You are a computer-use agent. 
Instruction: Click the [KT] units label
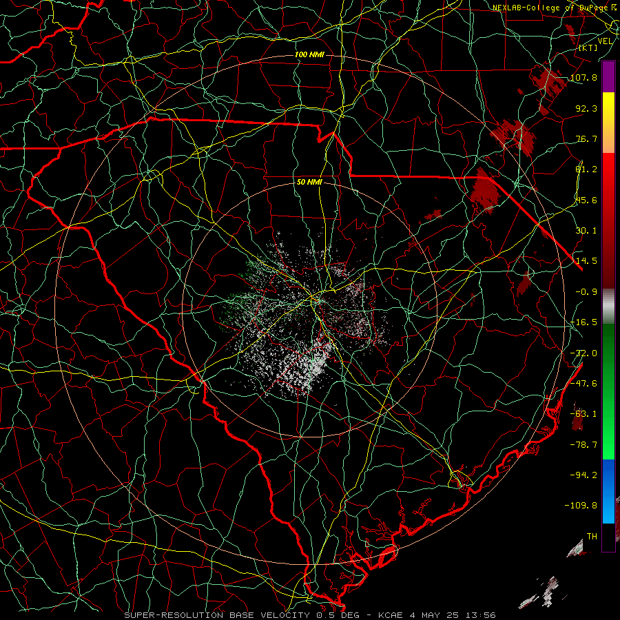tap(588, 48)
